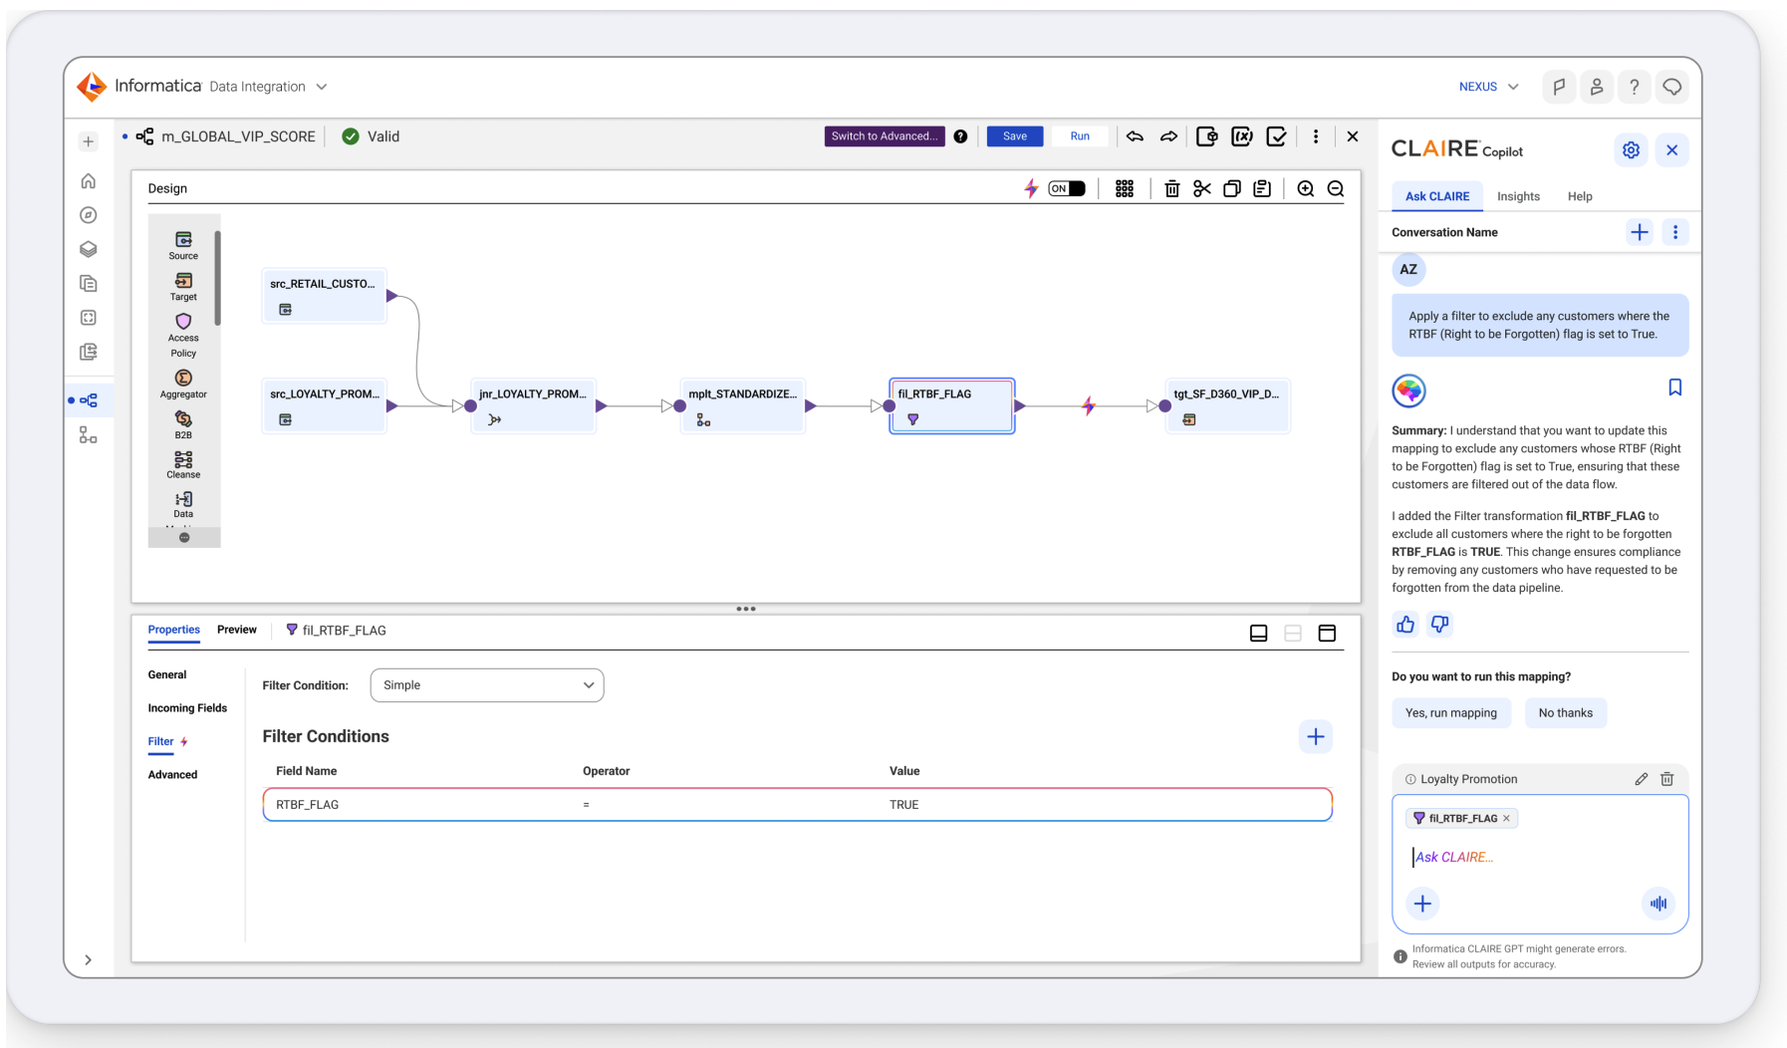
Task: Copy the selected transformation
Action: (1232, 188)
